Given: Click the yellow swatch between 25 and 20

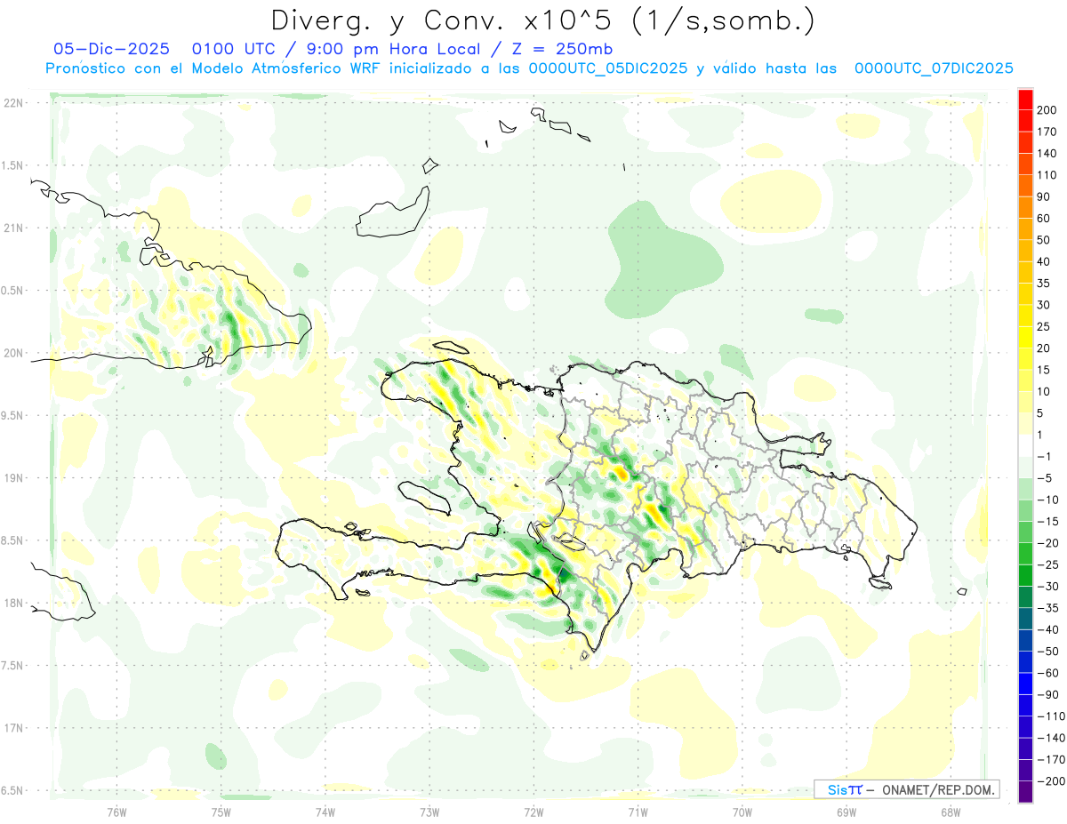Looking at the screenshot, I should pos(1025,338).
